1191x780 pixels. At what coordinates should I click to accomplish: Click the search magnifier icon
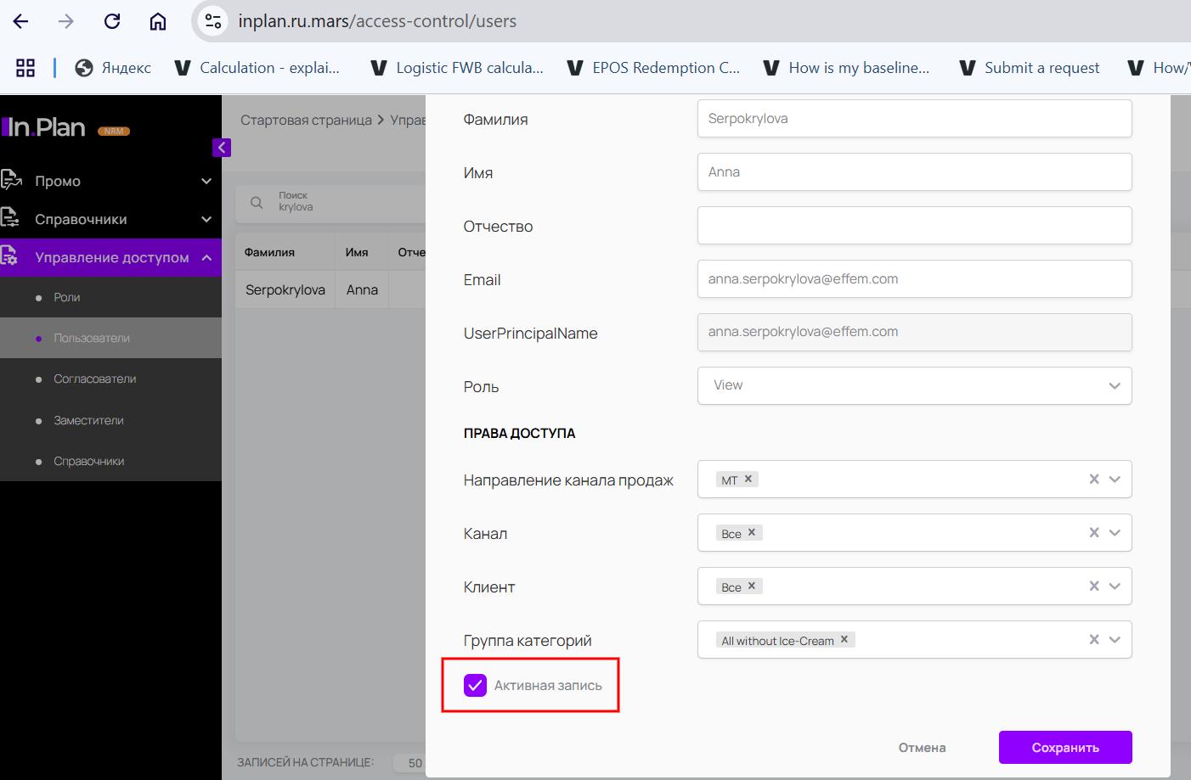pos(257,202)
